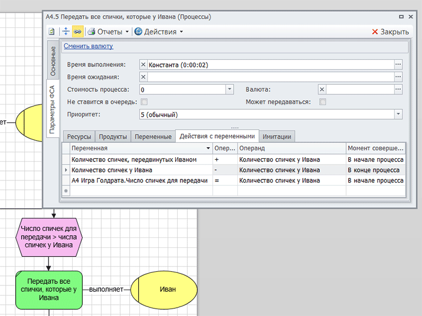422x316 pixels.
Task: Click the blue arrows alignment toolbar icon
Action: tap(66, 32)
